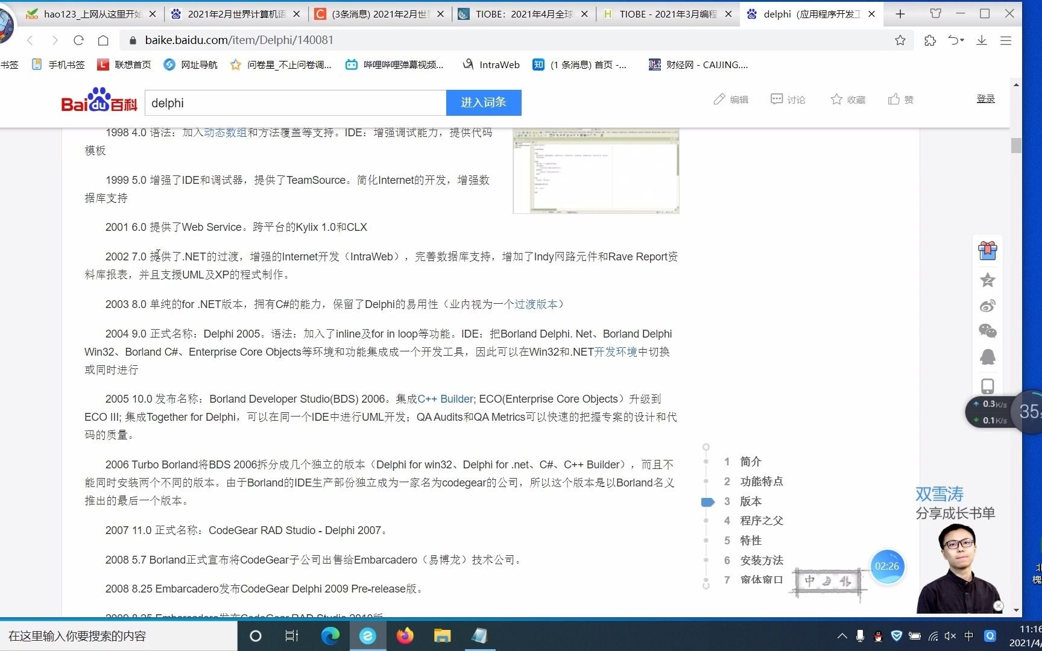Switch to the (3条消息) 2021年2月 tab

tap(380, 14)
